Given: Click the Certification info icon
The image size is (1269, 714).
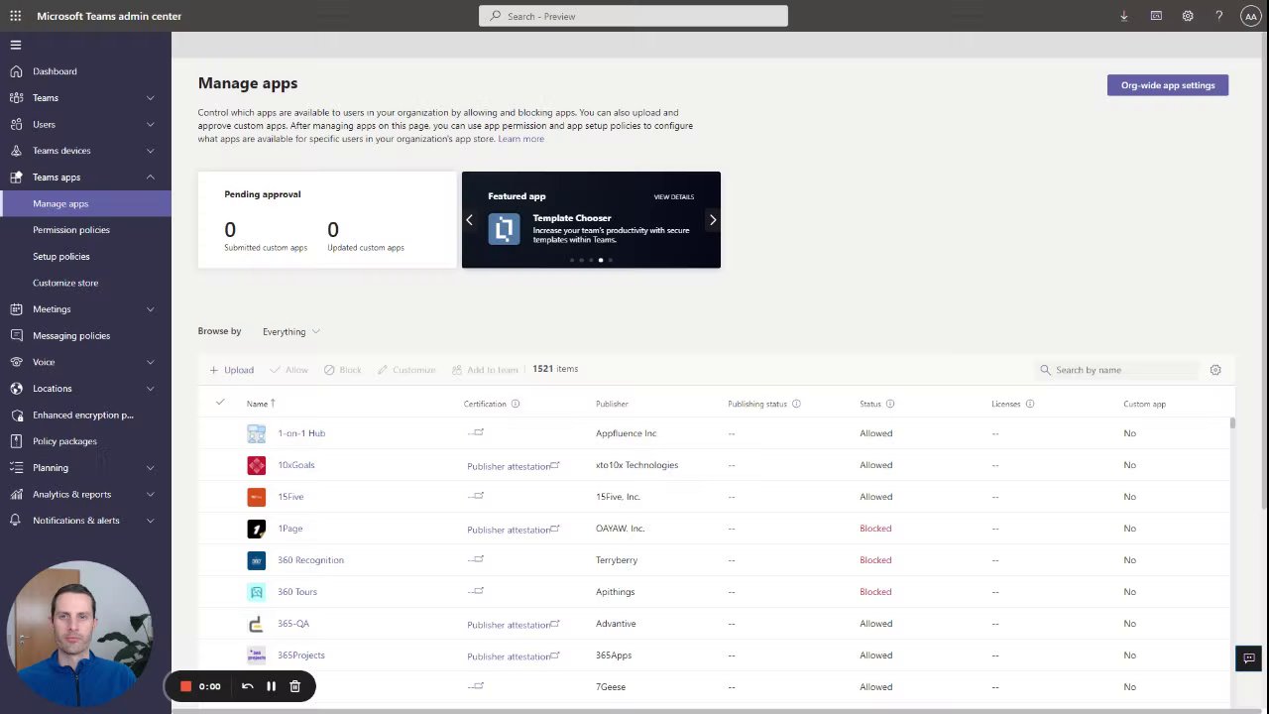Looking at the screenshot, I should pyautogui.click(x=516, y=404).
